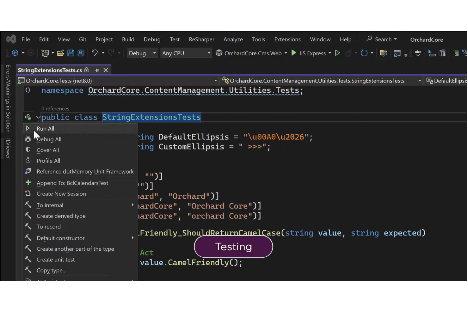Open the Any CPU platform dropdown
Viewport: 468px width, 312px height.
(x=186, y=53)
